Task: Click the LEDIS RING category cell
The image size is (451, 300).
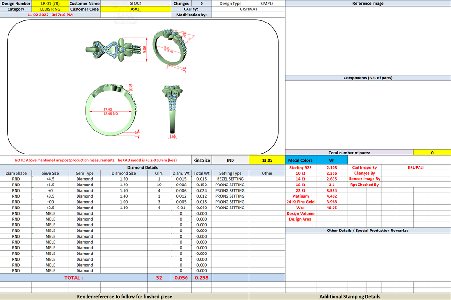Action: pos(50,9)
